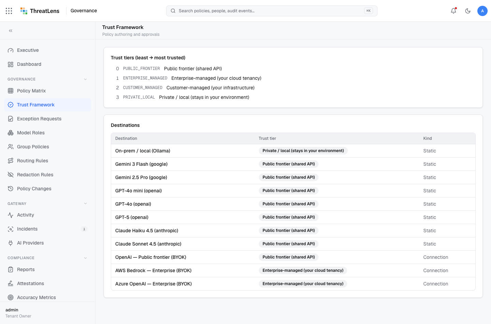Image resolution: width=491 pixels, height=324 pixels.
Task: Click the search magnifier icon
Action: click(x=173, y=11)
